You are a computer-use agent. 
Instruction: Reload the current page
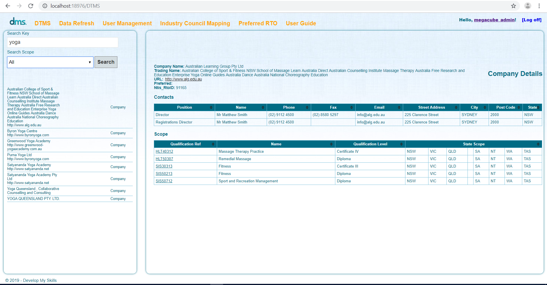(31, 6)
